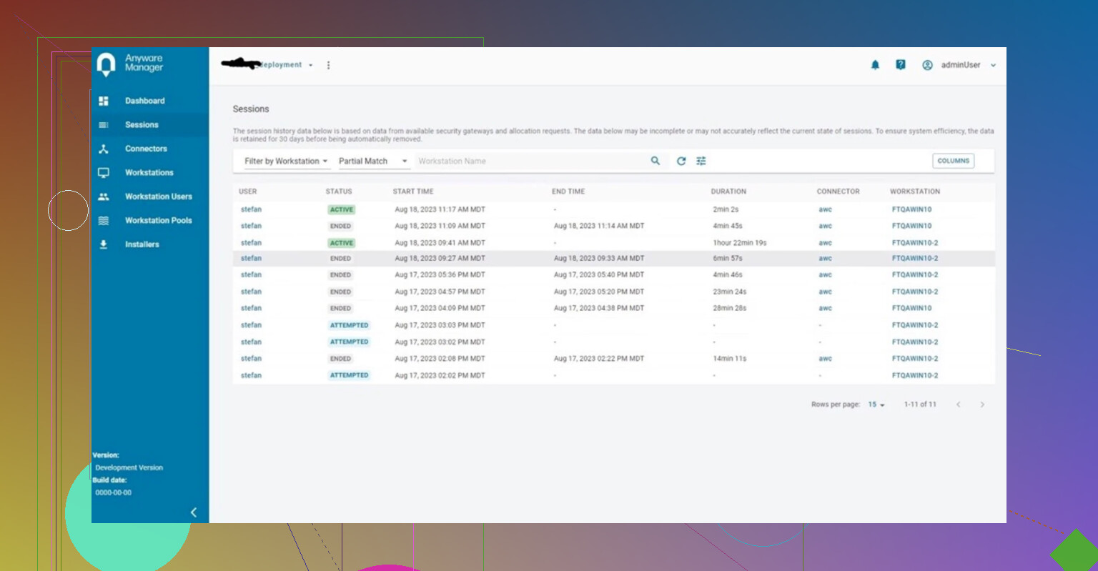Viewport: 1098px width, 571px height.
Task: Expand the Filter by Workstation dropdown
Action: (x=286, y=162)
